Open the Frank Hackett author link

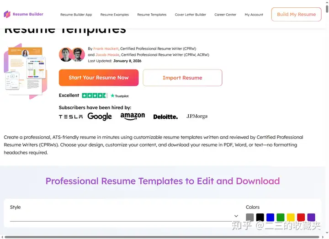tap(106, 49)
